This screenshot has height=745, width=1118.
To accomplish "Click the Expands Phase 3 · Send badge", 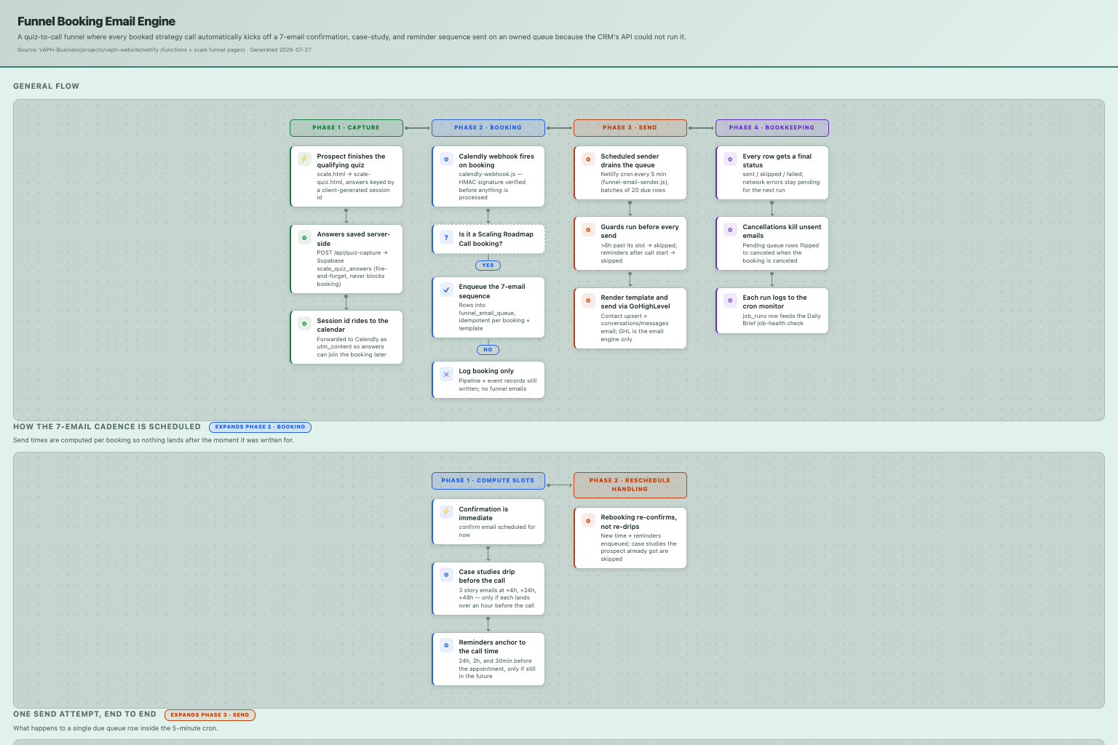I will [210, 715].
